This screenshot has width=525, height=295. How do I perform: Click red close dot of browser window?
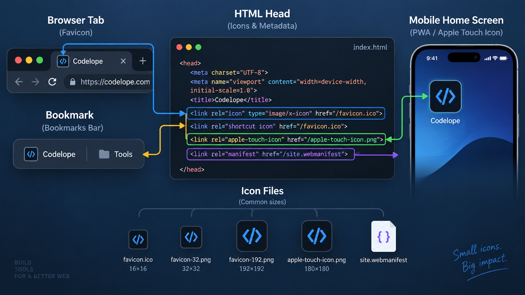click(x=18, y=60)
